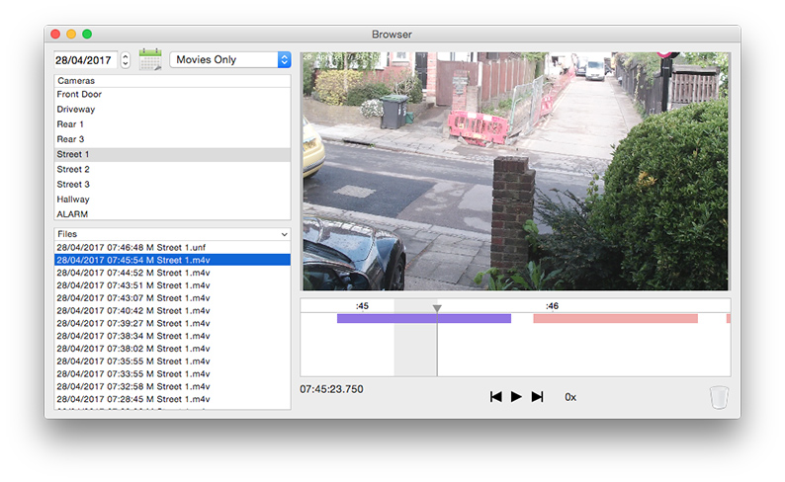This screenshot has width=785, height=482.
Task: Start playback with the play button
Action: pyautogui.click(x=516, y=396)
